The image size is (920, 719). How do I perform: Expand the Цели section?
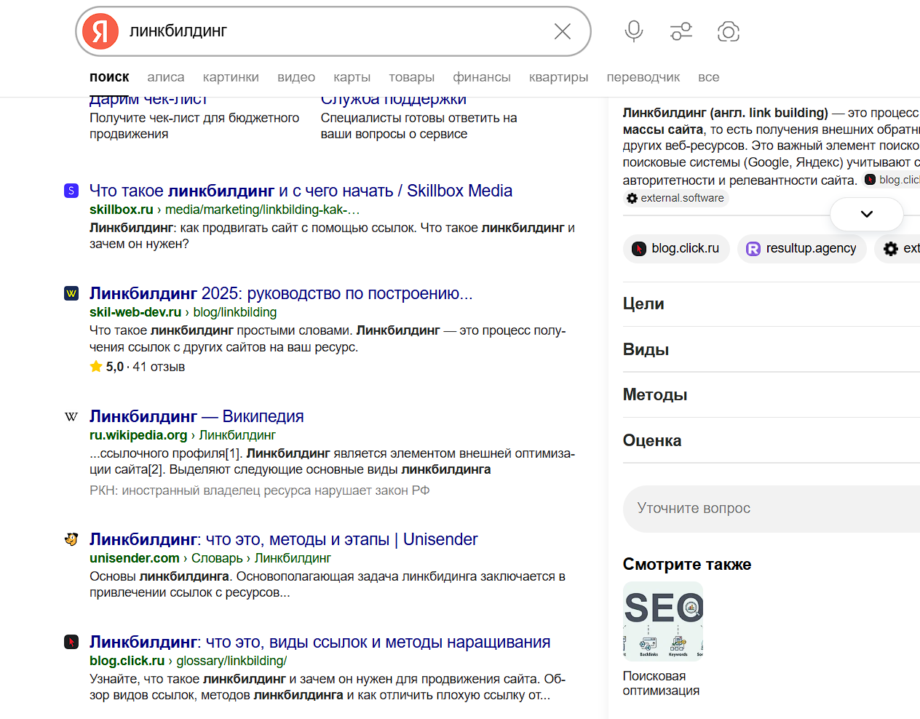click(x=772, y=304)
